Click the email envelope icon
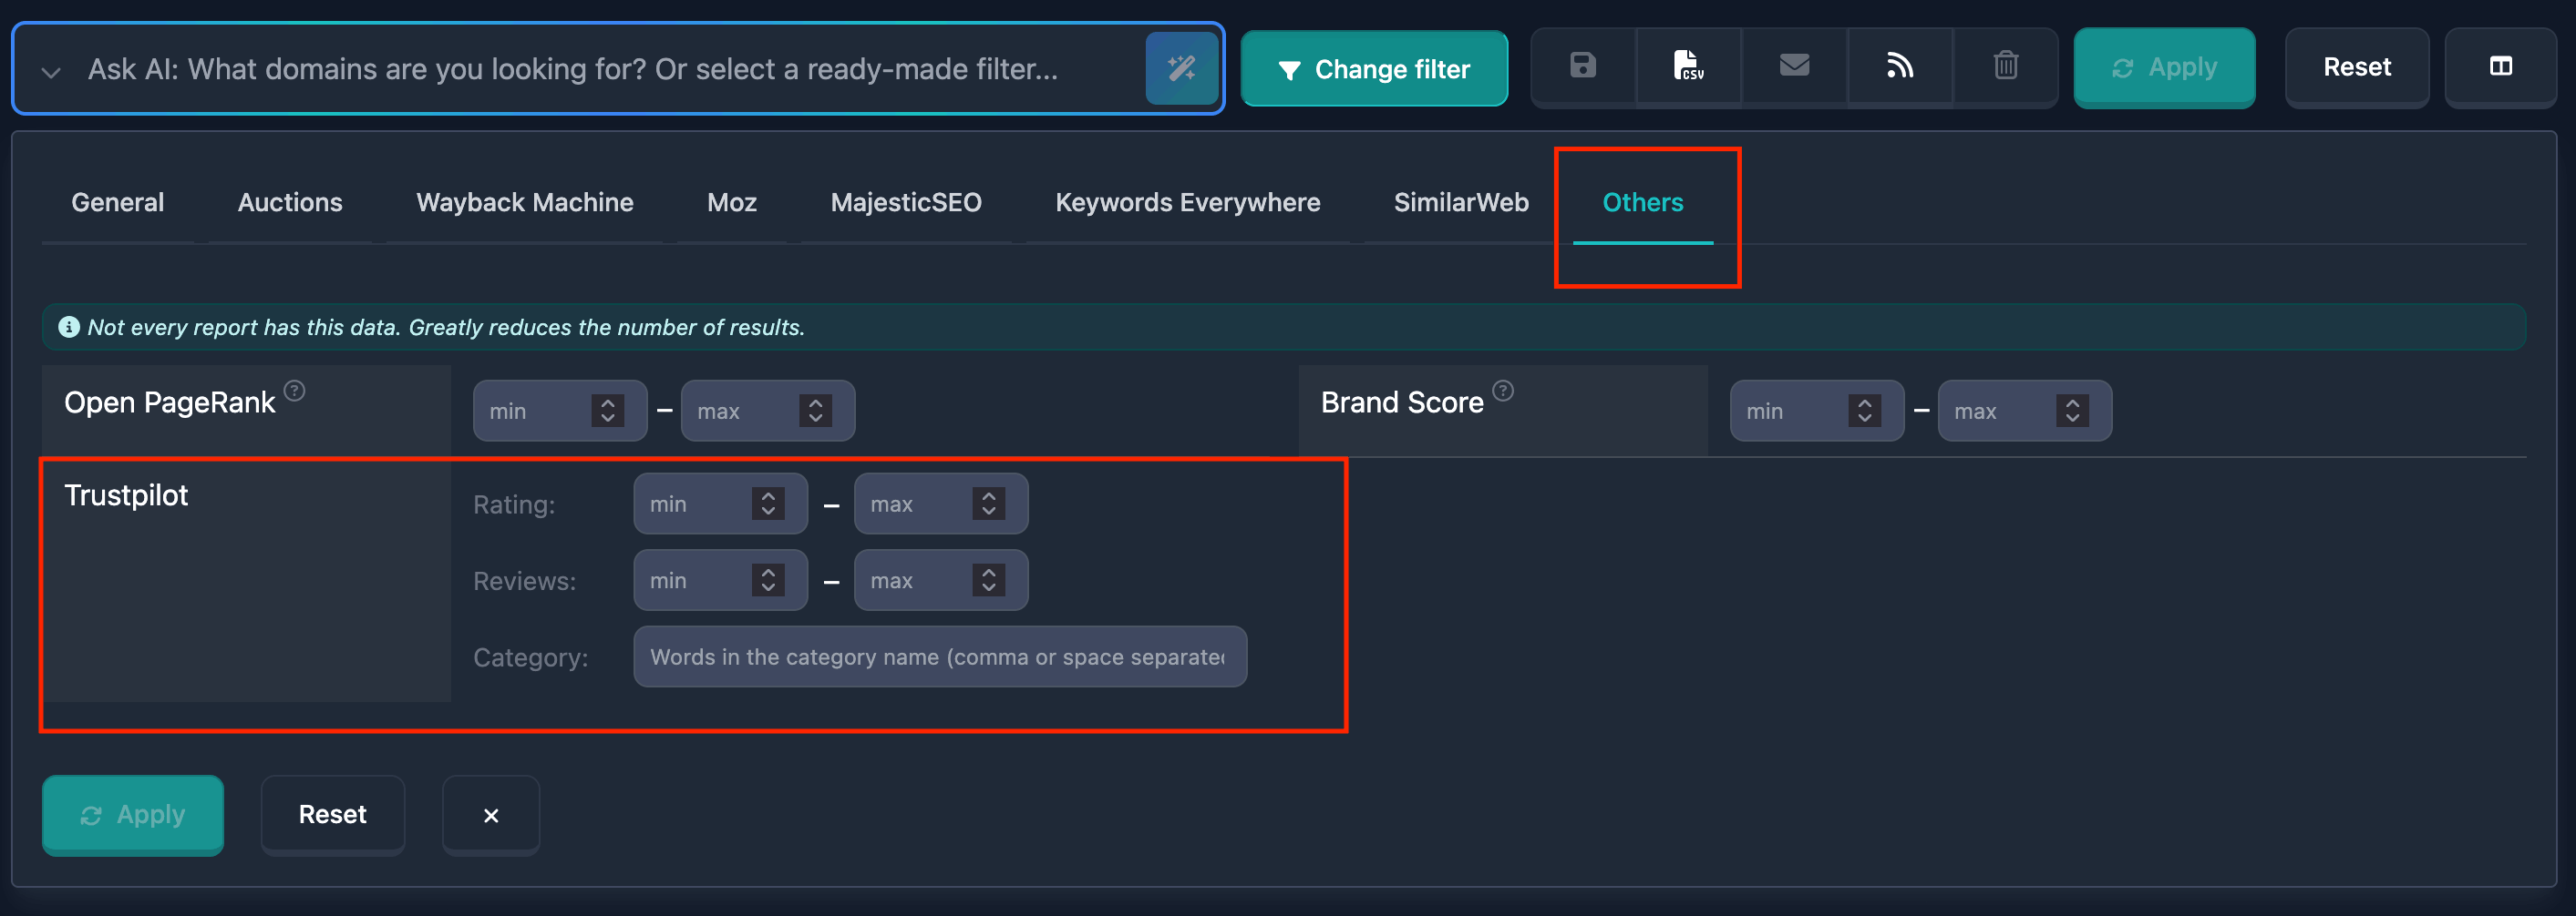The height and width of the screenshot is (916, 2576). click(1794, 66)
